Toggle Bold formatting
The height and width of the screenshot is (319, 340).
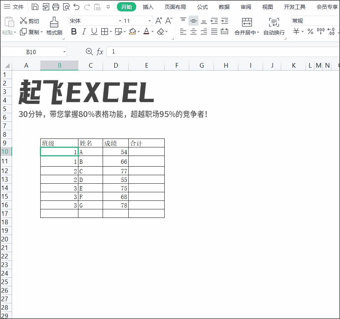click(x=74, y=32)
